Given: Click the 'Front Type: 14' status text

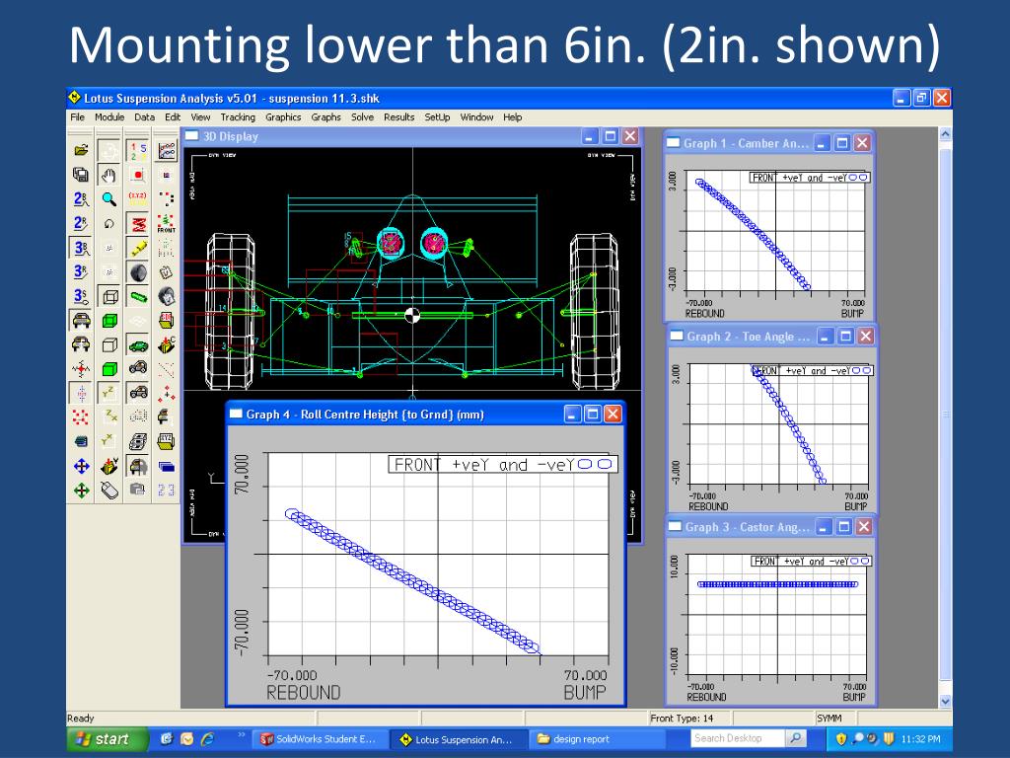Looking at the screenshot, I should (682, 719).
